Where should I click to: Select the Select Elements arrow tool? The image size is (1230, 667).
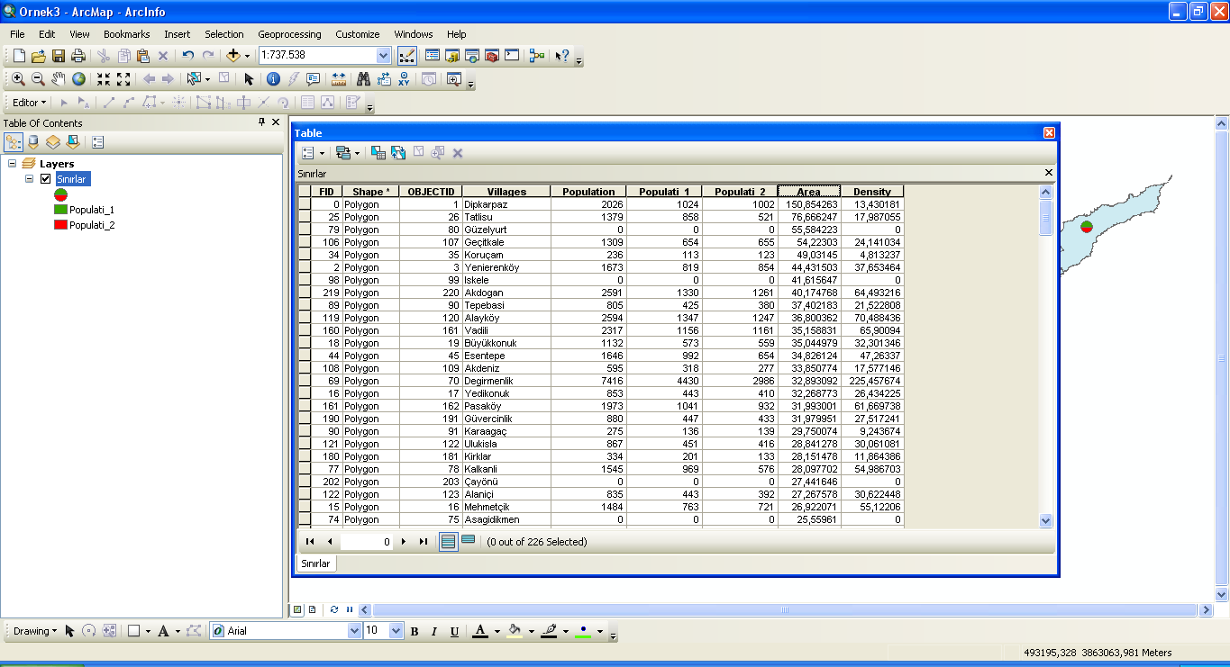point(249,79)
